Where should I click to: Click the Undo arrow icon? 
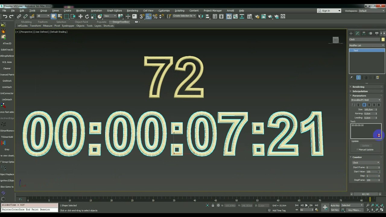(5, 17)
